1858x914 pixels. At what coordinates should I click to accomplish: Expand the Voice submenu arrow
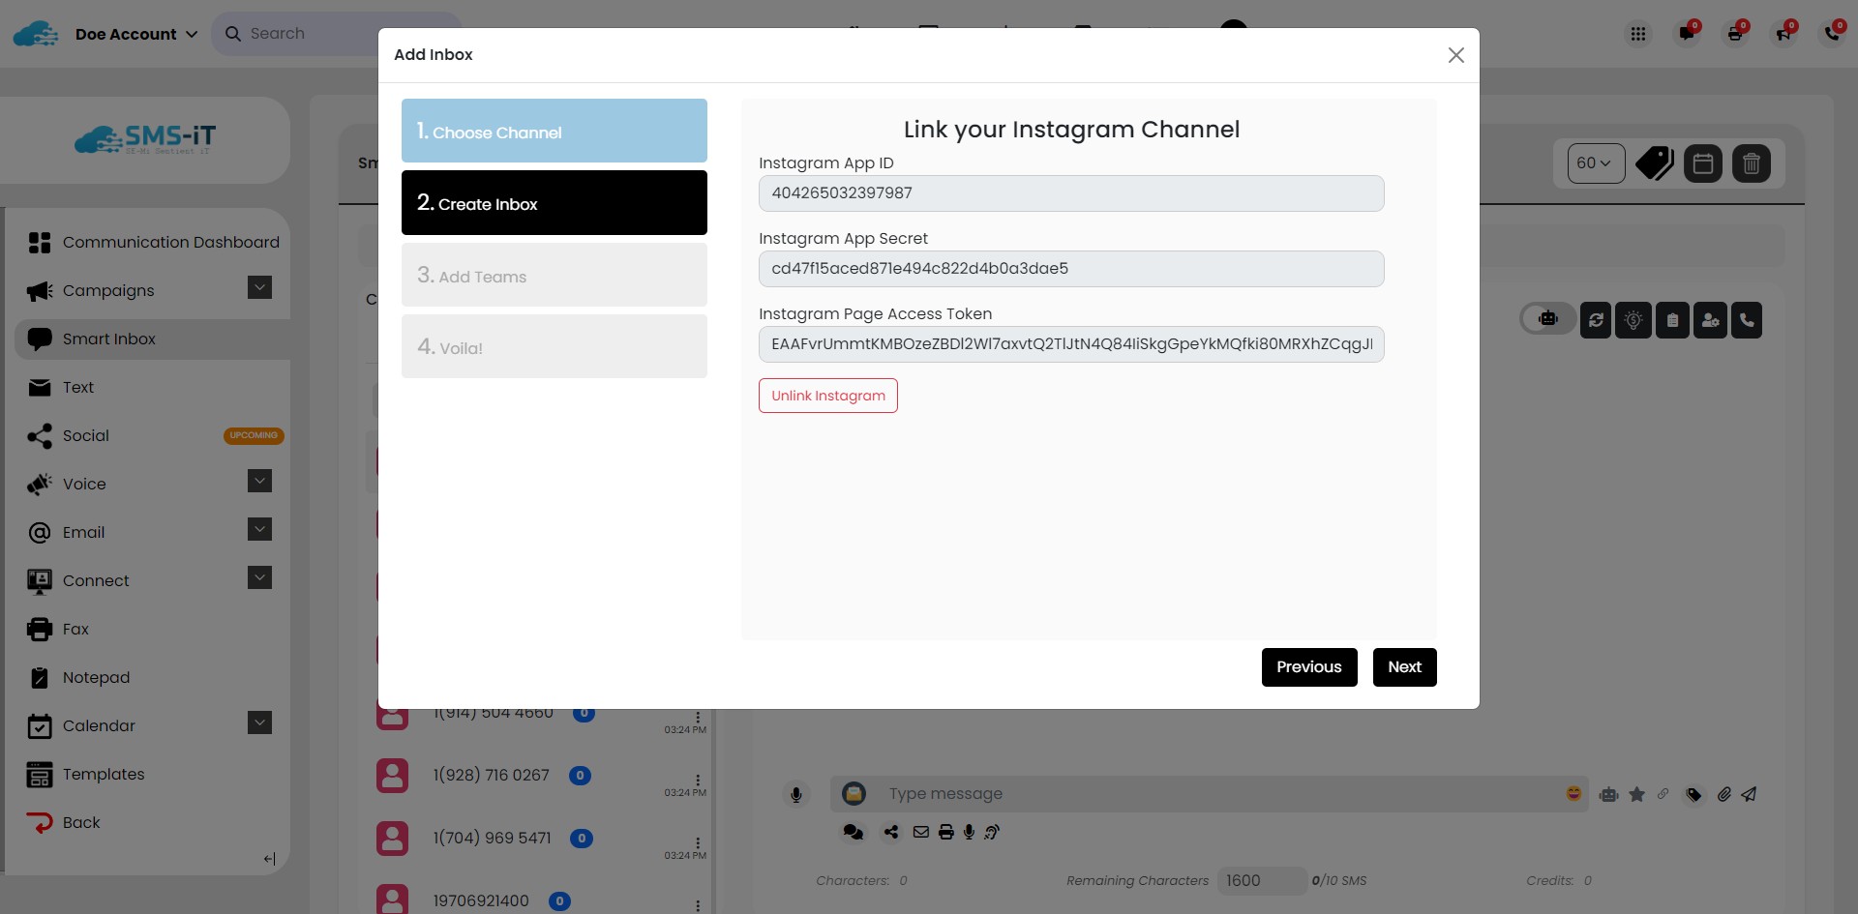(259, 481)
